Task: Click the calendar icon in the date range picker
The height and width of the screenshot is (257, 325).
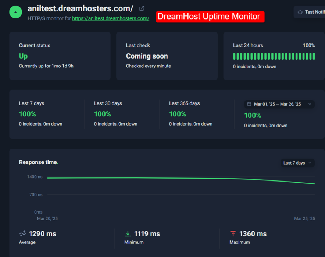Action: click(249, 104)
